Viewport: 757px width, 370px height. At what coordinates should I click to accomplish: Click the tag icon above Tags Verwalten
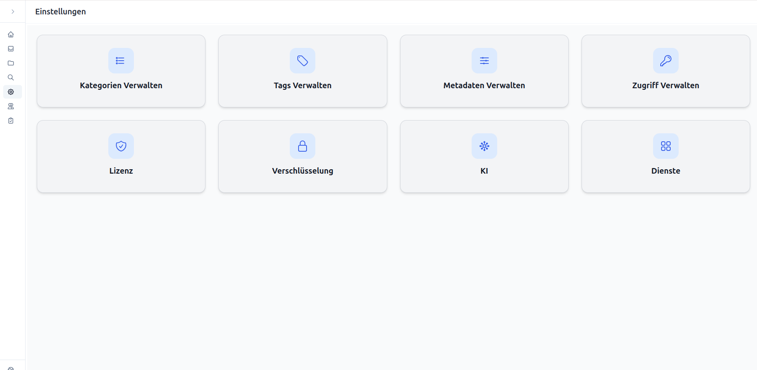pos(303,61)
